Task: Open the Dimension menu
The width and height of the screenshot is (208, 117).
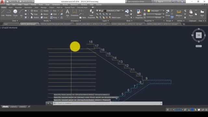Action: tap(56, 5)
